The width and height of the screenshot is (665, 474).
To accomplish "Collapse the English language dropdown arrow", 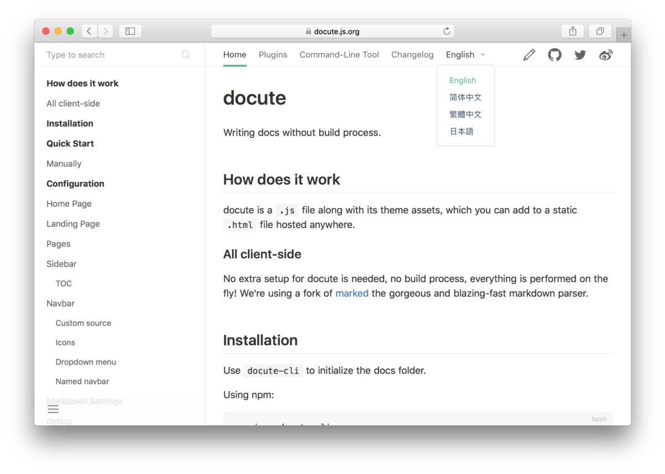I will point(483,55).
